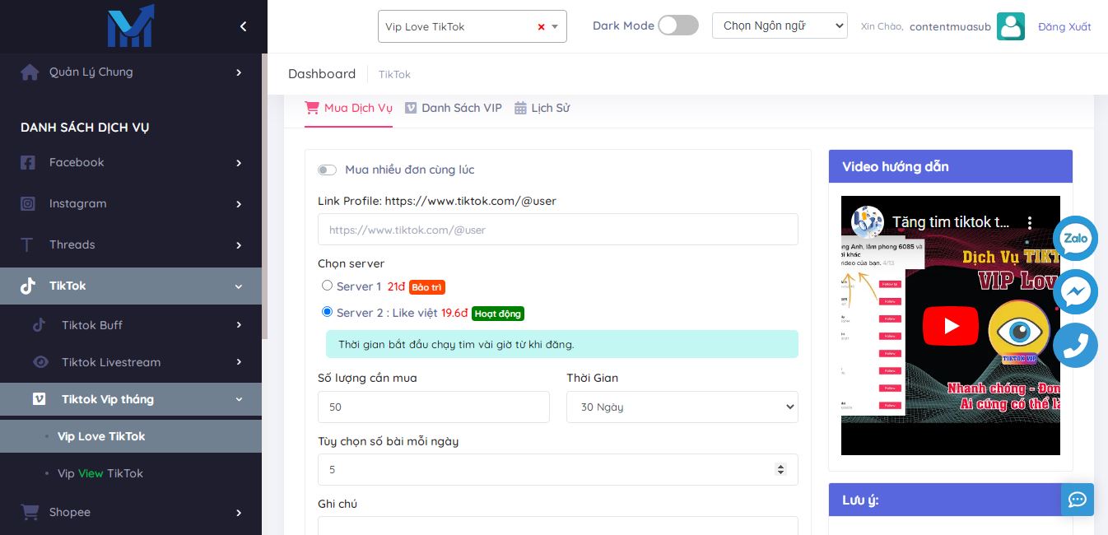Collapse the sidebar with the left chevron

[x=243, y=26]
